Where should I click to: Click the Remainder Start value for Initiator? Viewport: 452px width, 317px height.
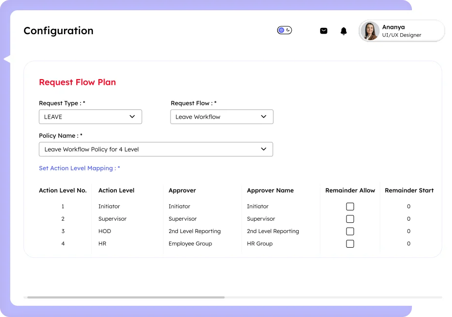pyautogui.click(x=409, y=207)
